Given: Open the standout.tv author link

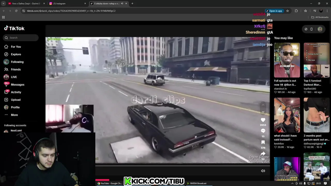Looking at the screenshot, I should tap(280, 89).
